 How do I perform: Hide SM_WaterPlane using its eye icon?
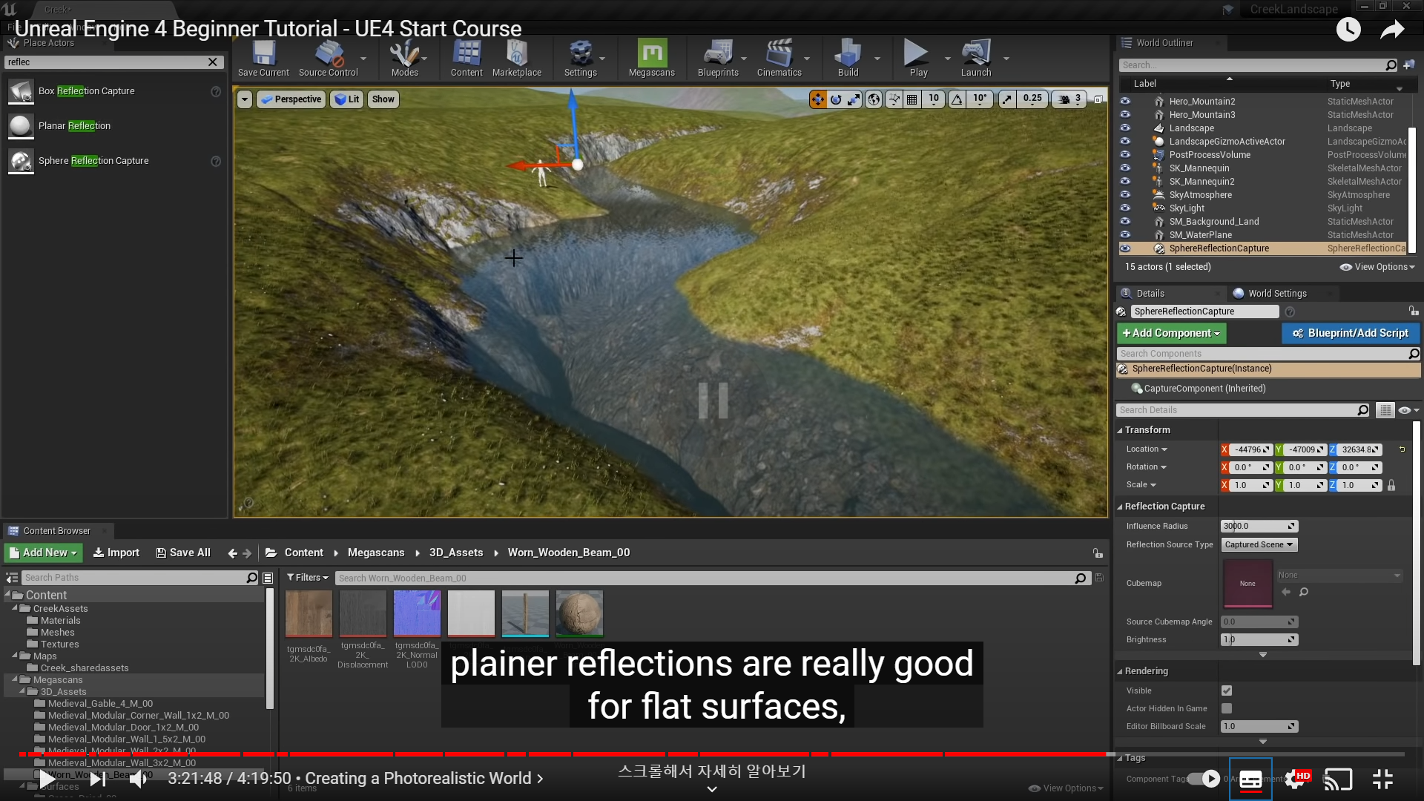pos(1125,235)
